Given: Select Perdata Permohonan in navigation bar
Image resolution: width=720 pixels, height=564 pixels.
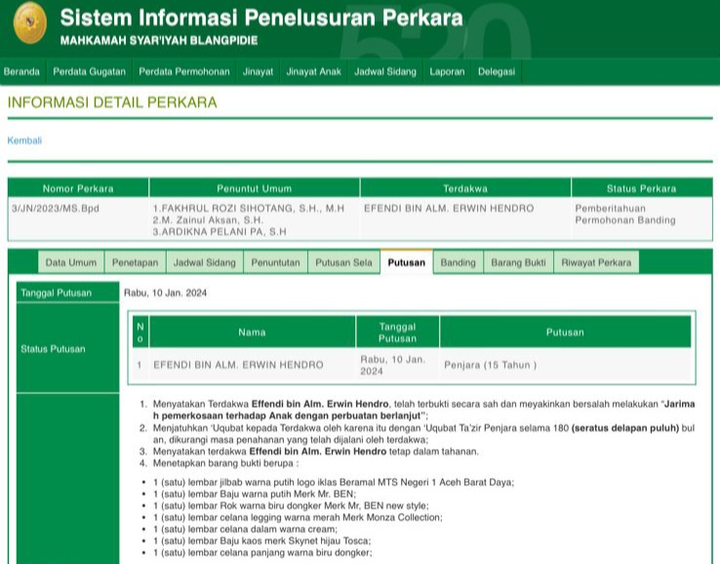Looking at the screenshot, I should (x=183, y=72).
